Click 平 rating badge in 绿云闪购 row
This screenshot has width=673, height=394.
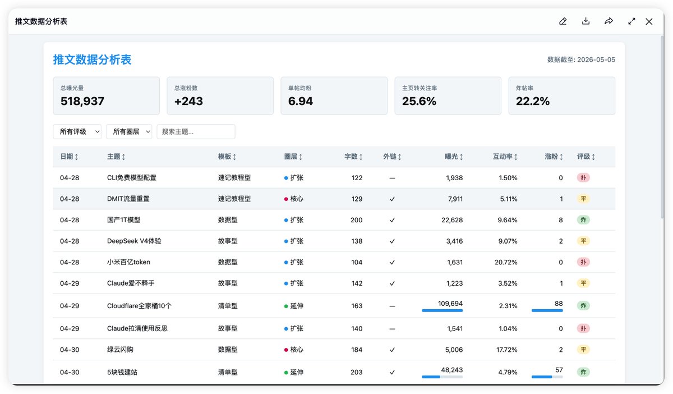point(583,350)
